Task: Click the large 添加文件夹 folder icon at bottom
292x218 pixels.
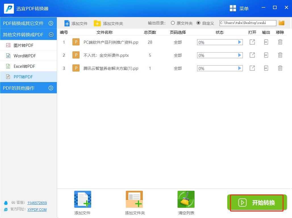Action: pos(134,199)
